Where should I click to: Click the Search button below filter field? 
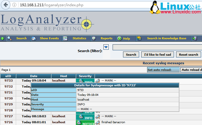pyautogui.click(x=131, y=54)
